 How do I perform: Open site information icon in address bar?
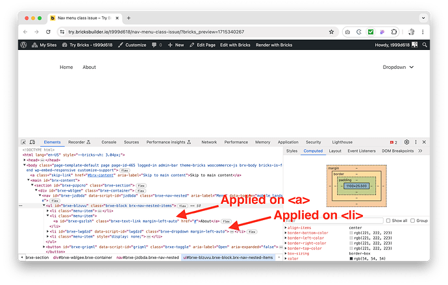(62, 32)
